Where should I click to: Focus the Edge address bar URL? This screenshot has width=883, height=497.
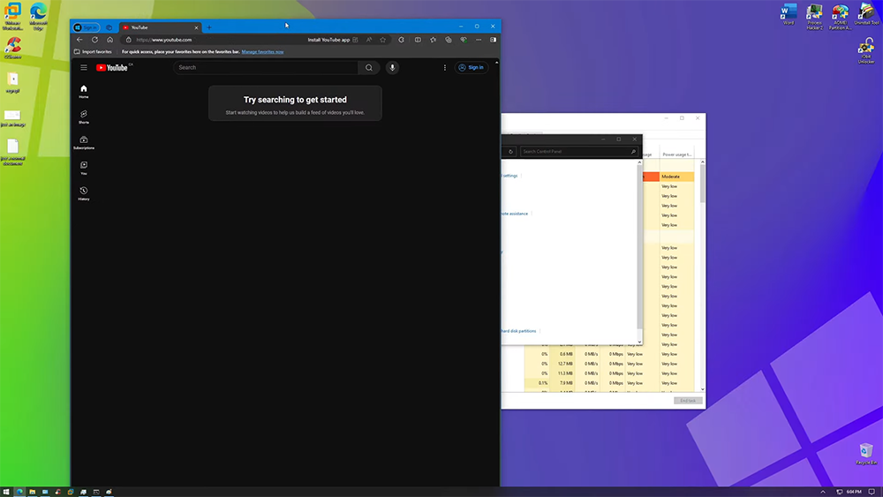(164, 40)
